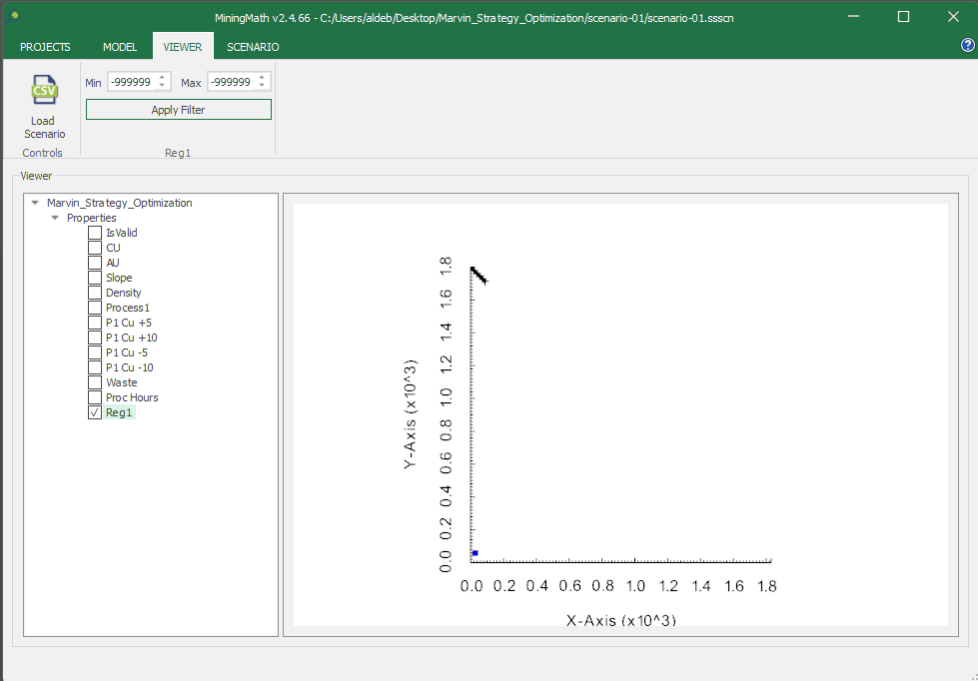The height and width of the screenshot is (681, 978).
Task: Collapse the Marvin_Strategy_Optimization tree node
Action: point(36,203)
